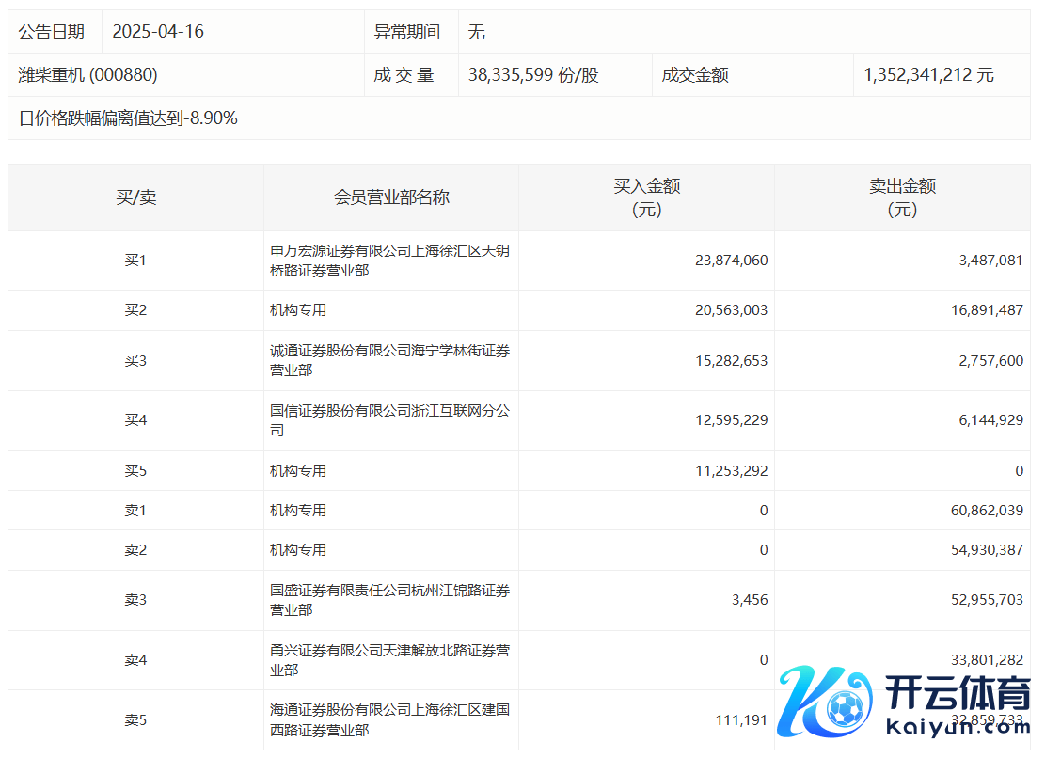Click the buy amount 23,874,060
The width and height of the screenshot is (1045, 758).
click(x=731, y=261)
